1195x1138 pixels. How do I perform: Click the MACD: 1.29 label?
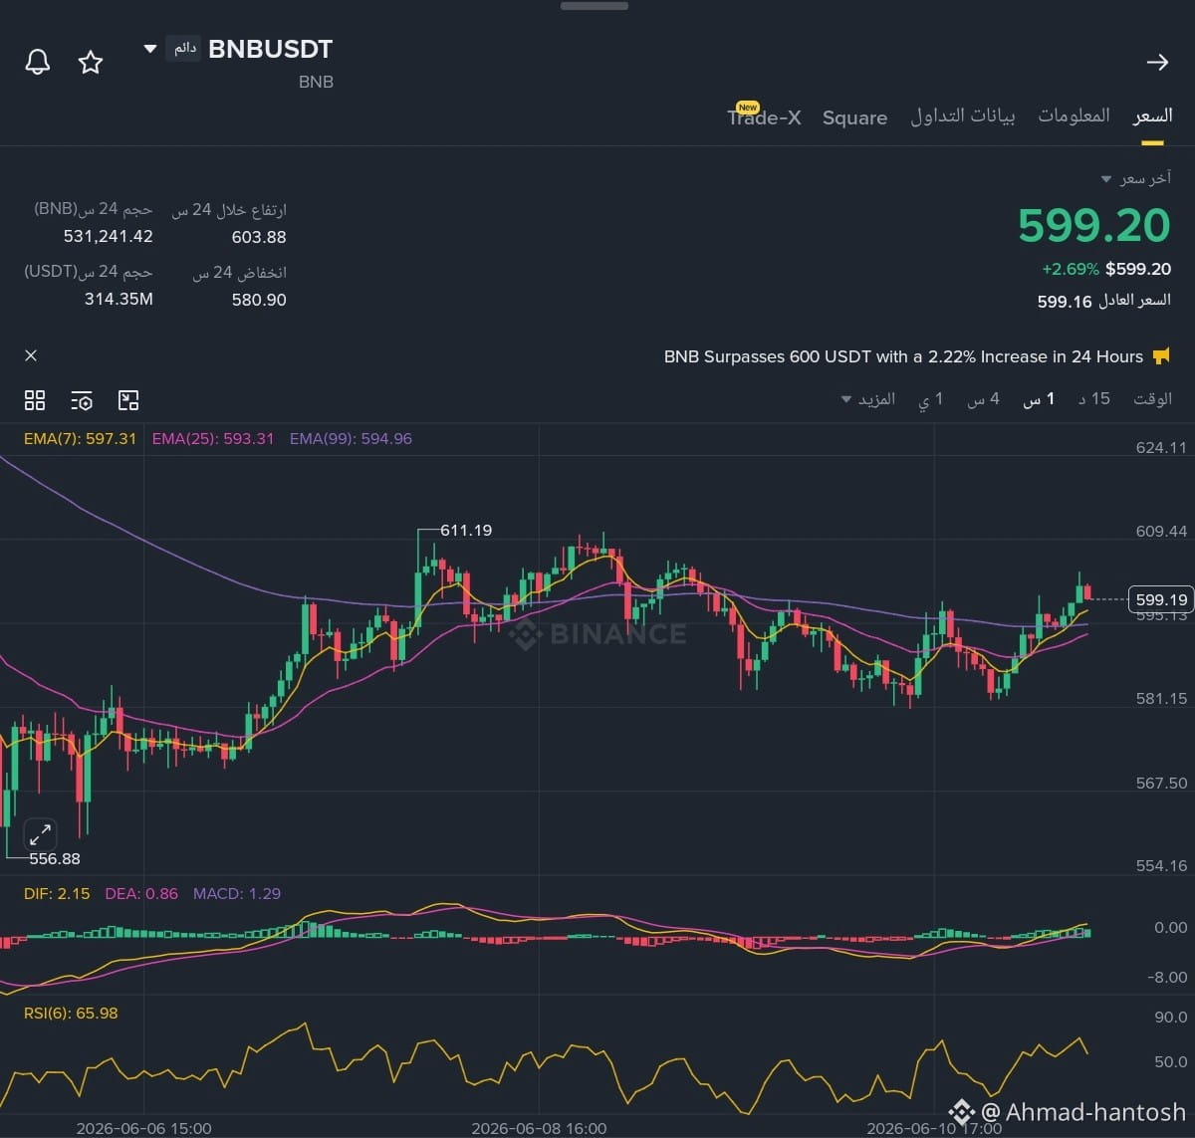(237, 894)
